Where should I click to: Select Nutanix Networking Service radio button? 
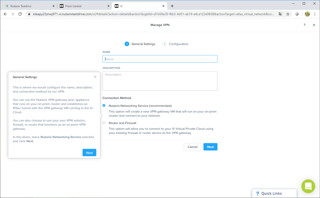pos(104,106)
